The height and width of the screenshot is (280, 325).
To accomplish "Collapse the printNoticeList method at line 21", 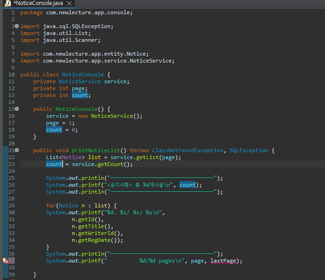I will click(x=17, y=150).
